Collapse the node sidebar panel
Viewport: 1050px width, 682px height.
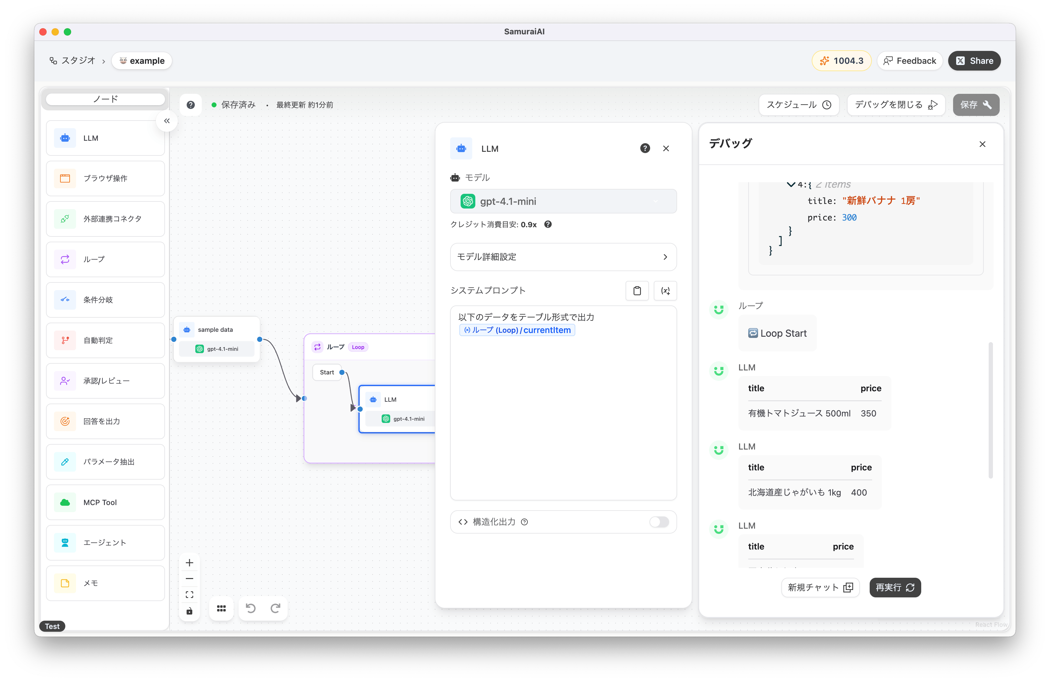click(x=167, y=121)
